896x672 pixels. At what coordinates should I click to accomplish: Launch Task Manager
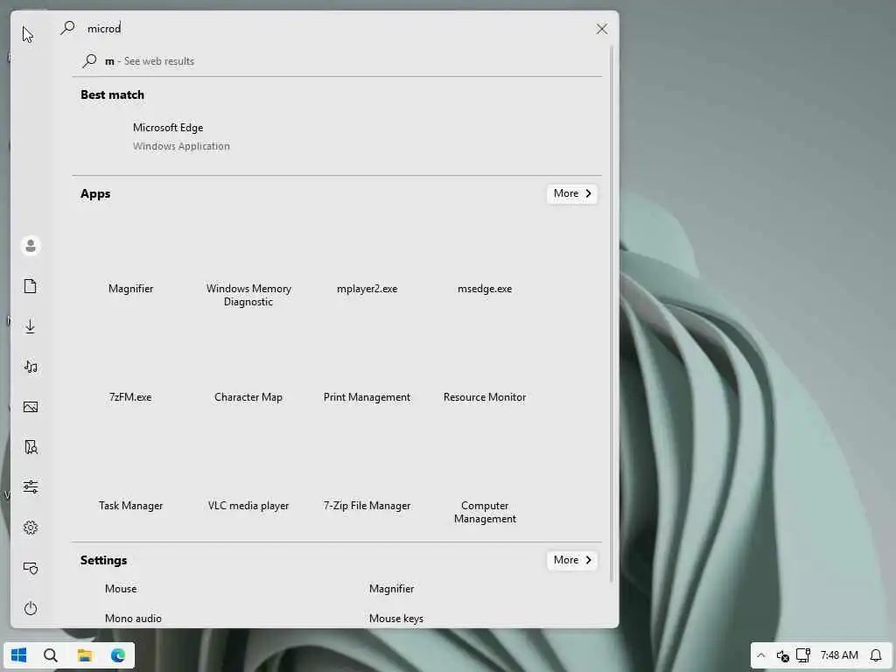pyautogui.click(x=131, y=480)
